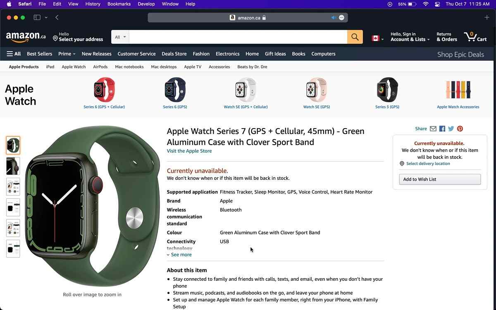496x310 pixels.
Task: Share on Facebook icon
Action: [x=442, y=129]
